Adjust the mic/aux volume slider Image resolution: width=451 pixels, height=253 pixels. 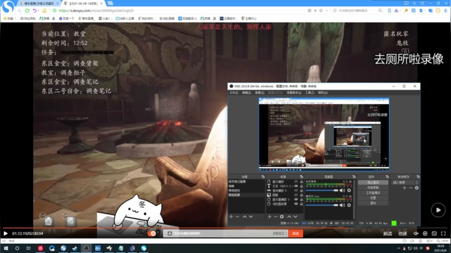click(x=322, y=205)
